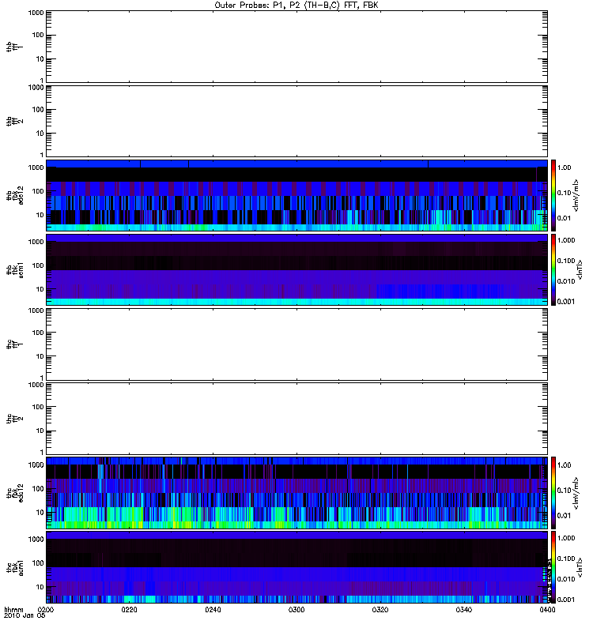Click the '10' y-tick of the thb fbk edc12 panel
Image resolution: width=593 pixels, height=632 pixels.
(x=40, y=215)
